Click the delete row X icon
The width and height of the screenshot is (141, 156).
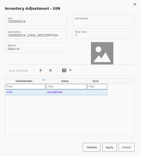50,70
